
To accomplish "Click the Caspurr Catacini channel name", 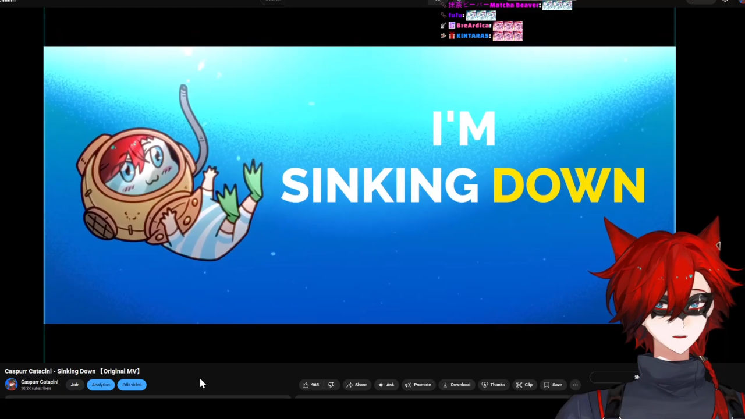I will click(x=40, y=382).
